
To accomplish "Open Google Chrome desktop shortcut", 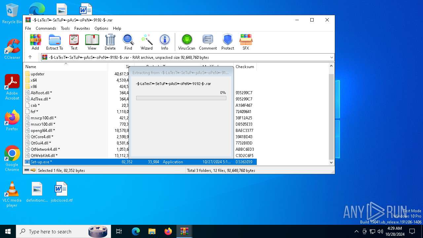I will 12,159.
